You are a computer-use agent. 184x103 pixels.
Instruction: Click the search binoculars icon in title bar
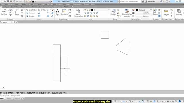(143, 1)
